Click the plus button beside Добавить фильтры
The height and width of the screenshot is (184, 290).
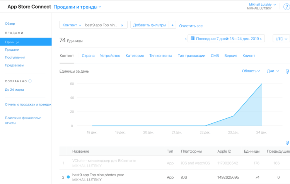click(172, 25)
